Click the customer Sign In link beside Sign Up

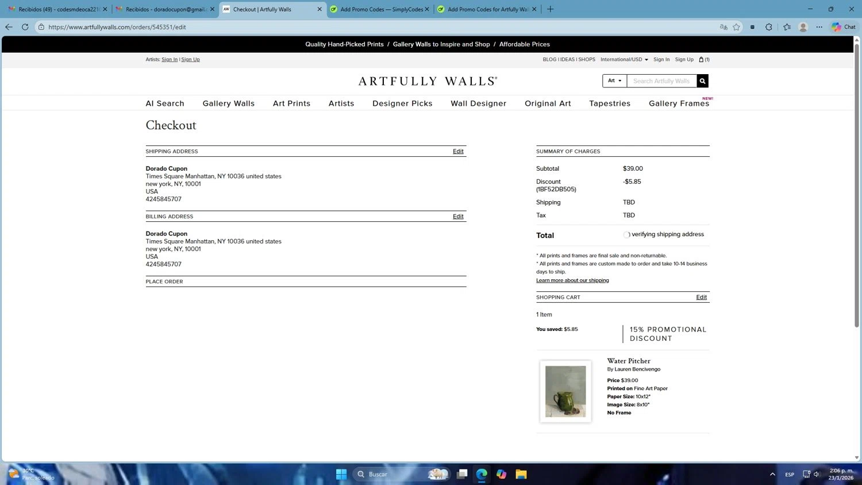[661, 59]
